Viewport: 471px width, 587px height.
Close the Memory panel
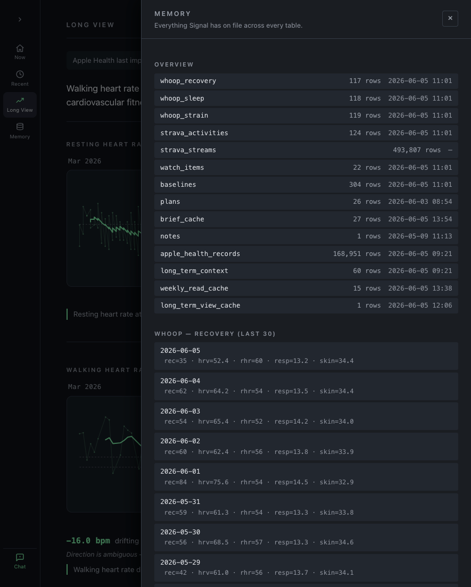pyautogui.click(x=450, y=18)
